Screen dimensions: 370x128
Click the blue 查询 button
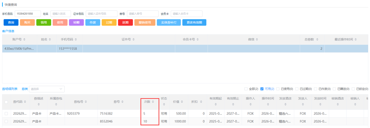tap(11, 22)
